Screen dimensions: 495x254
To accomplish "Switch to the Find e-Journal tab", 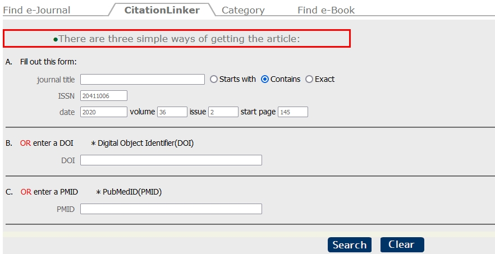I will pos(36,10).
